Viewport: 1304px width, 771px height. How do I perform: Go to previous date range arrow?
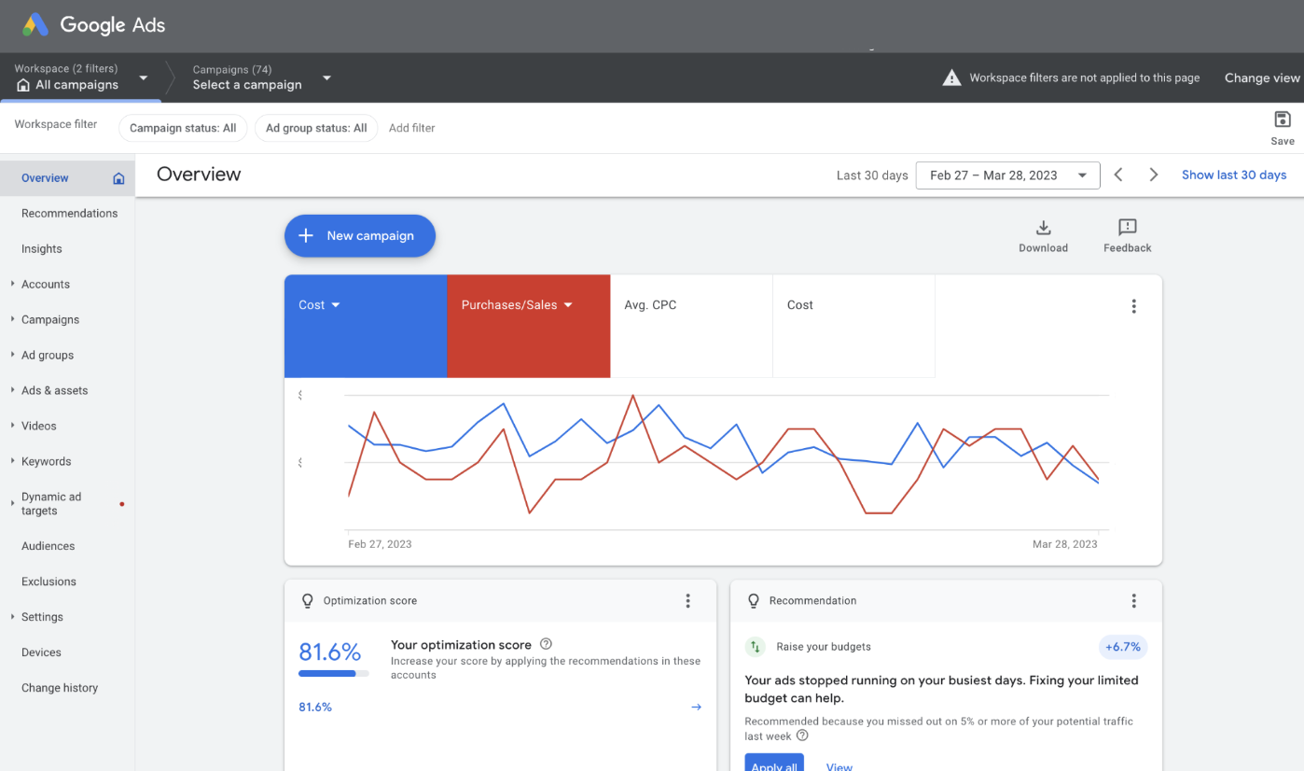pos(1118,175)
